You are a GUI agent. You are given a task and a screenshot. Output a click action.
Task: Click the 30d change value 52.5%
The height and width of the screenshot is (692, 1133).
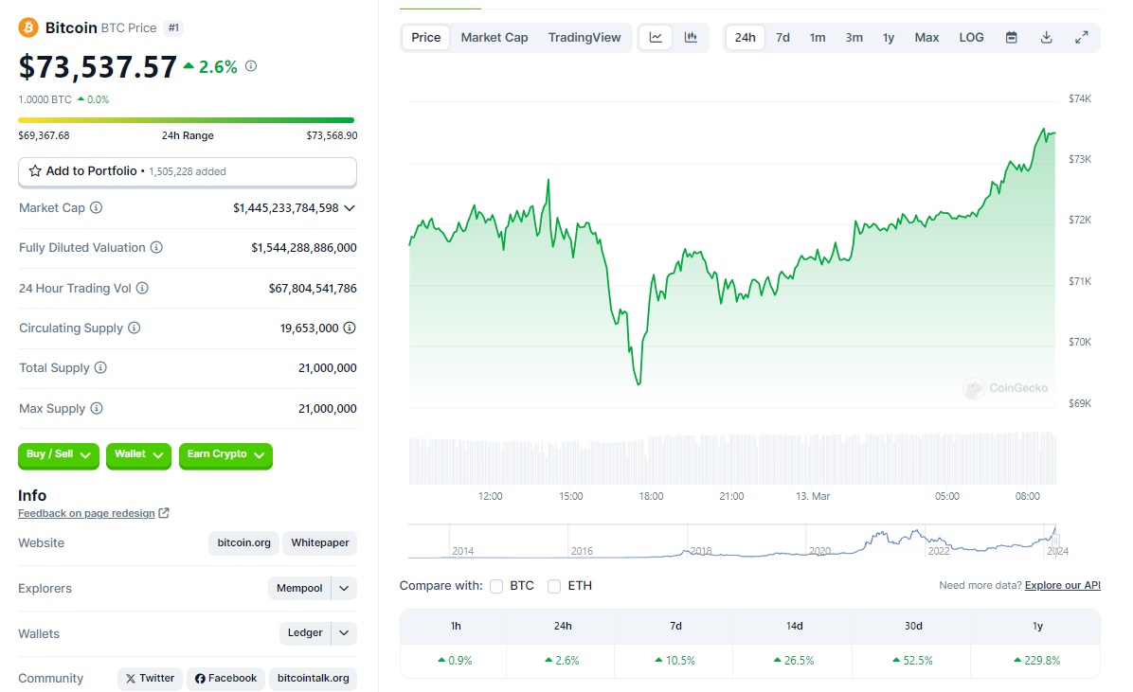click(912, 660)
